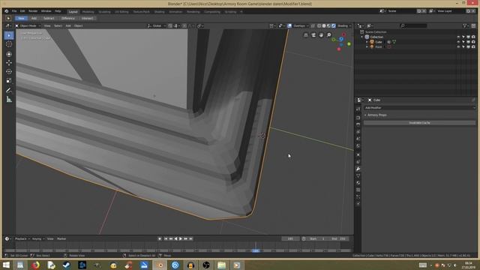Select the Measure tool
Viewport: 480px width, 270px height.
(9, 99)
